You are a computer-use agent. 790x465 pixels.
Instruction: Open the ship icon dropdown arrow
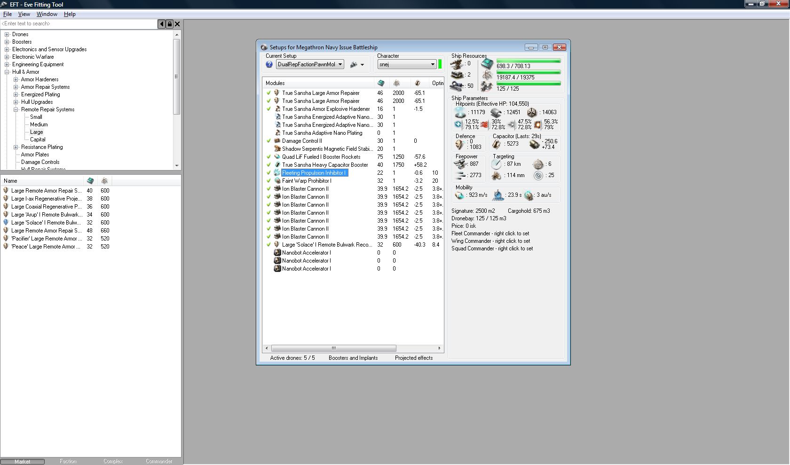click(362, 65)
